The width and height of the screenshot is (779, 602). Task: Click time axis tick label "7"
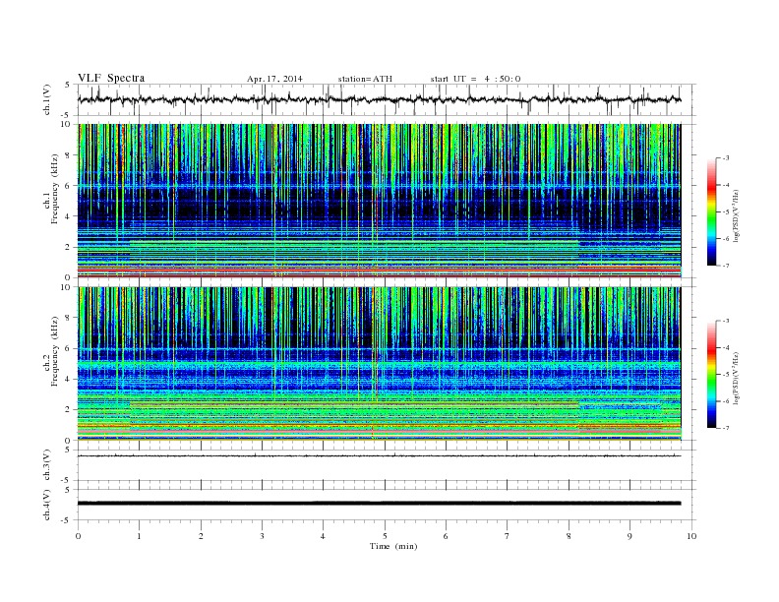pyautogui.click(x=508, y=536)
